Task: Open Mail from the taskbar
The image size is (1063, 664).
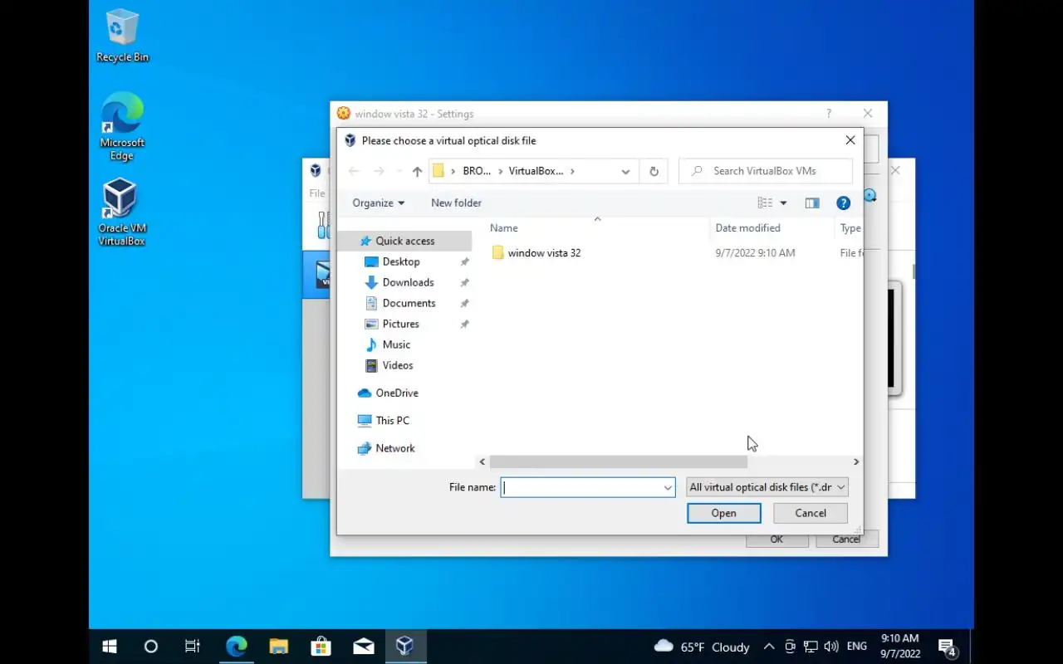Action: [x=363, y=647]
